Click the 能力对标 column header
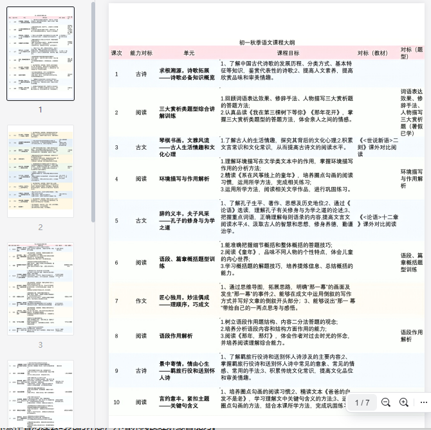The height and width of the screenshot is (430, 431). [x=141, y=53]
